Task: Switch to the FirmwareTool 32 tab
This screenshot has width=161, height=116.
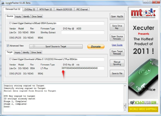Action: point(13,9)
